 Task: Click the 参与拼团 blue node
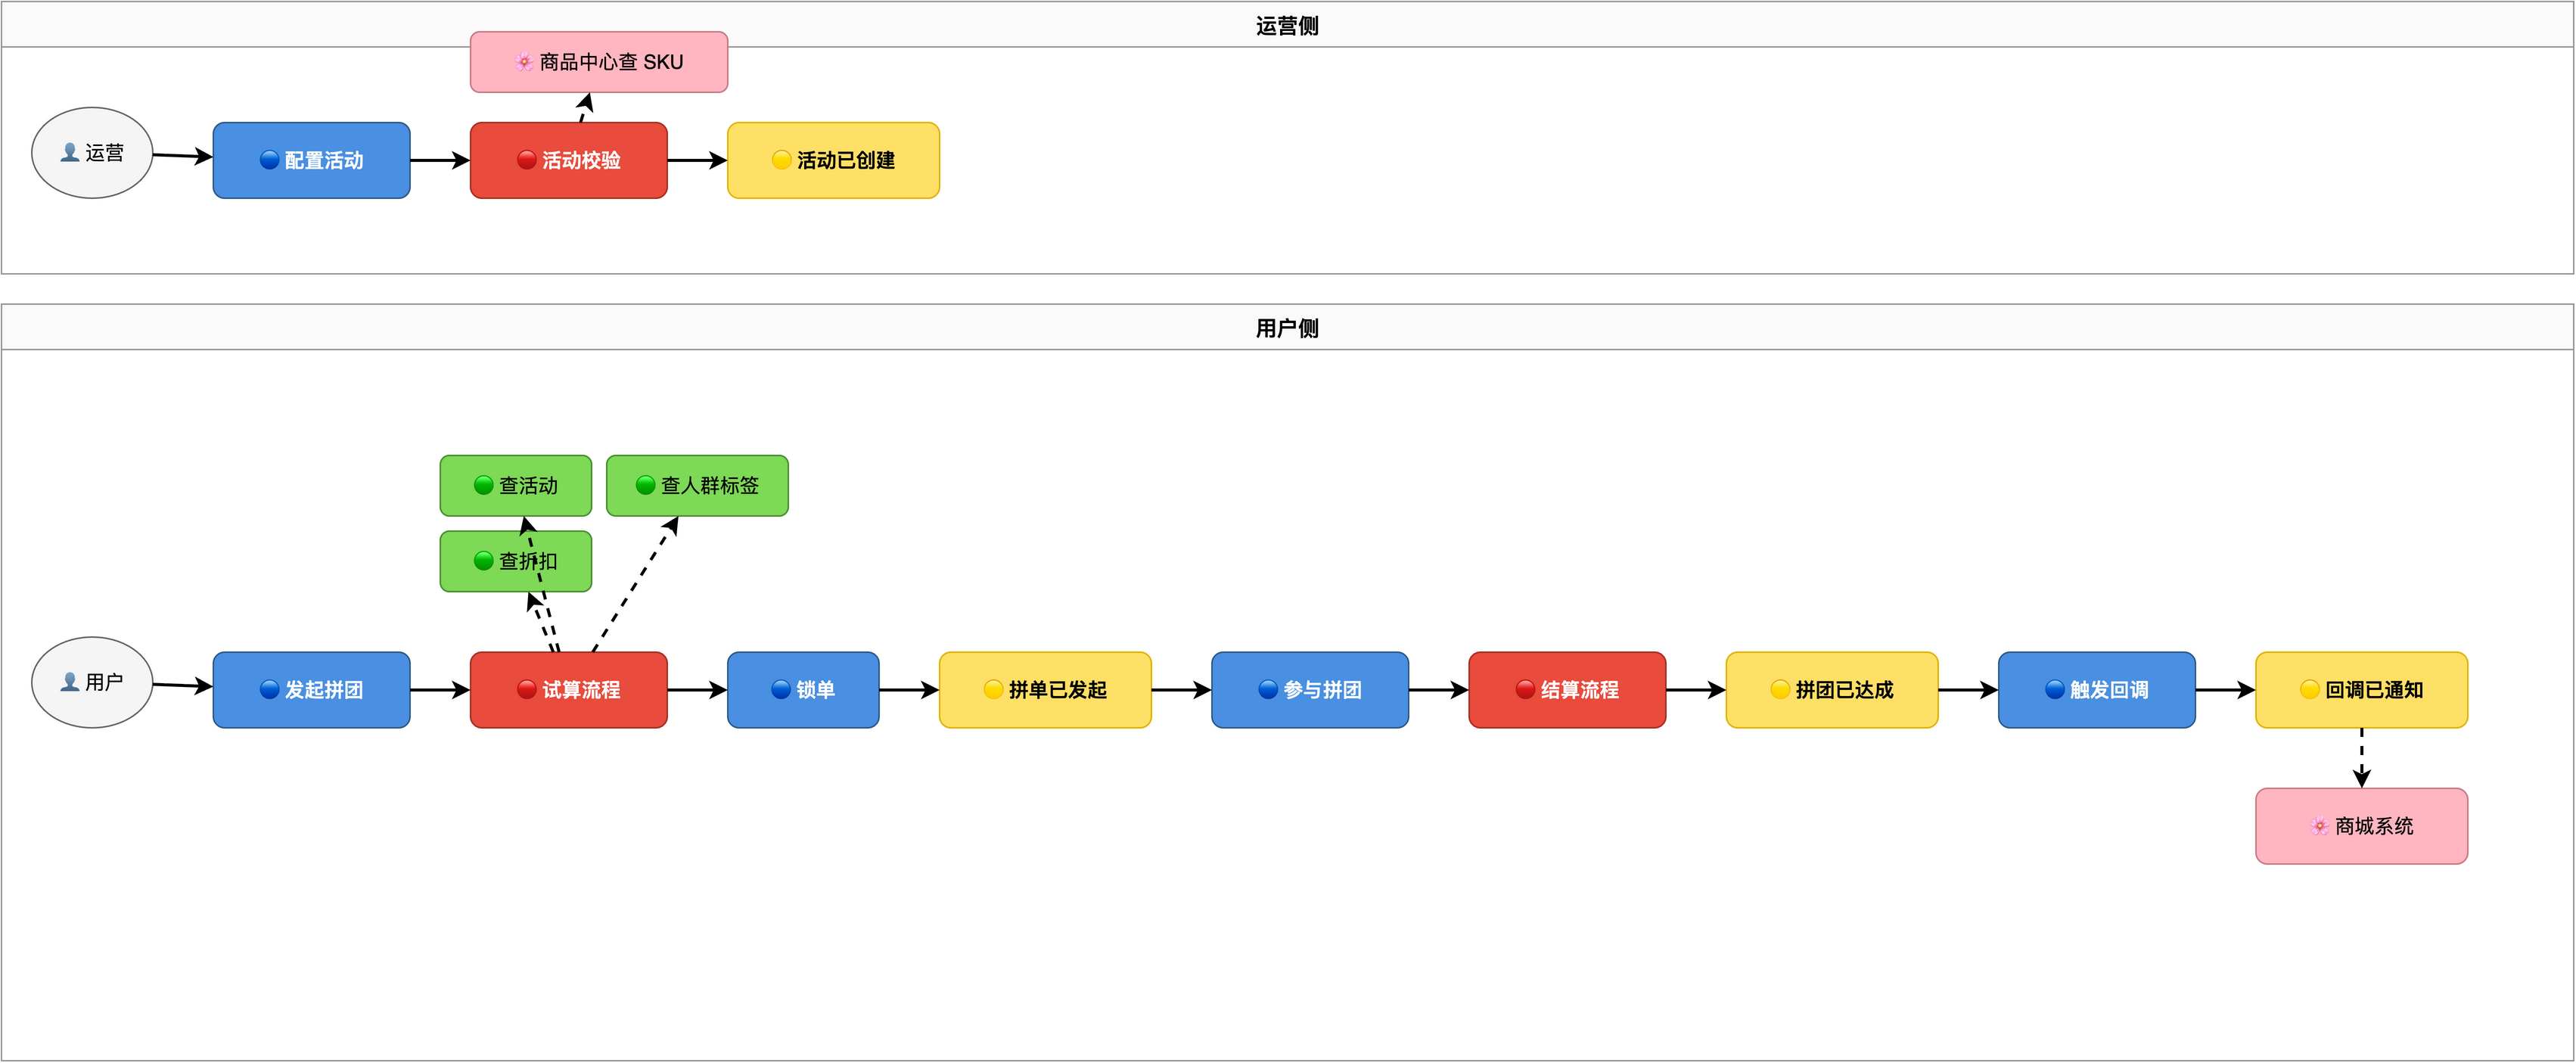(1310, 690)
